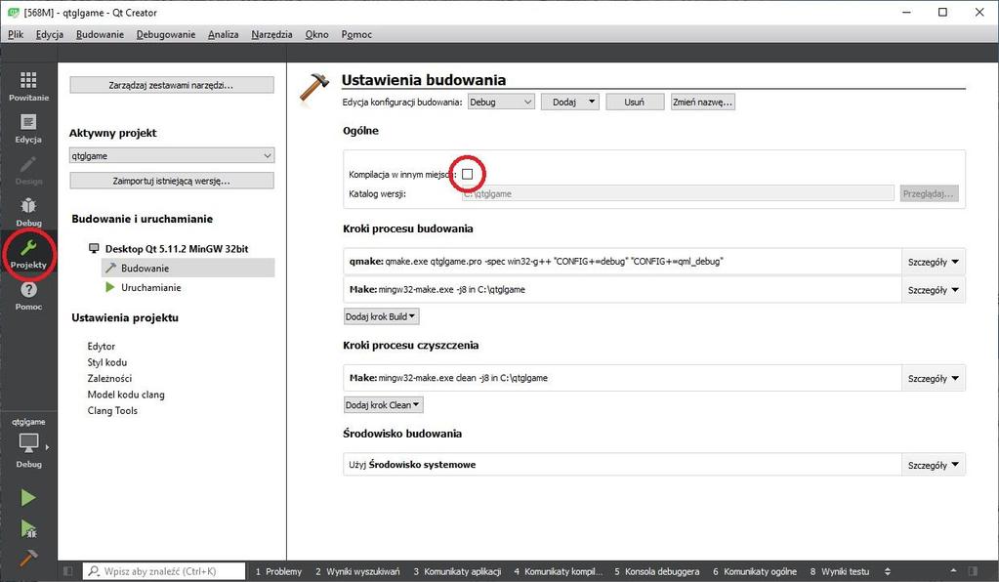Open the Pomoc question mark mode

pos(28,296)
